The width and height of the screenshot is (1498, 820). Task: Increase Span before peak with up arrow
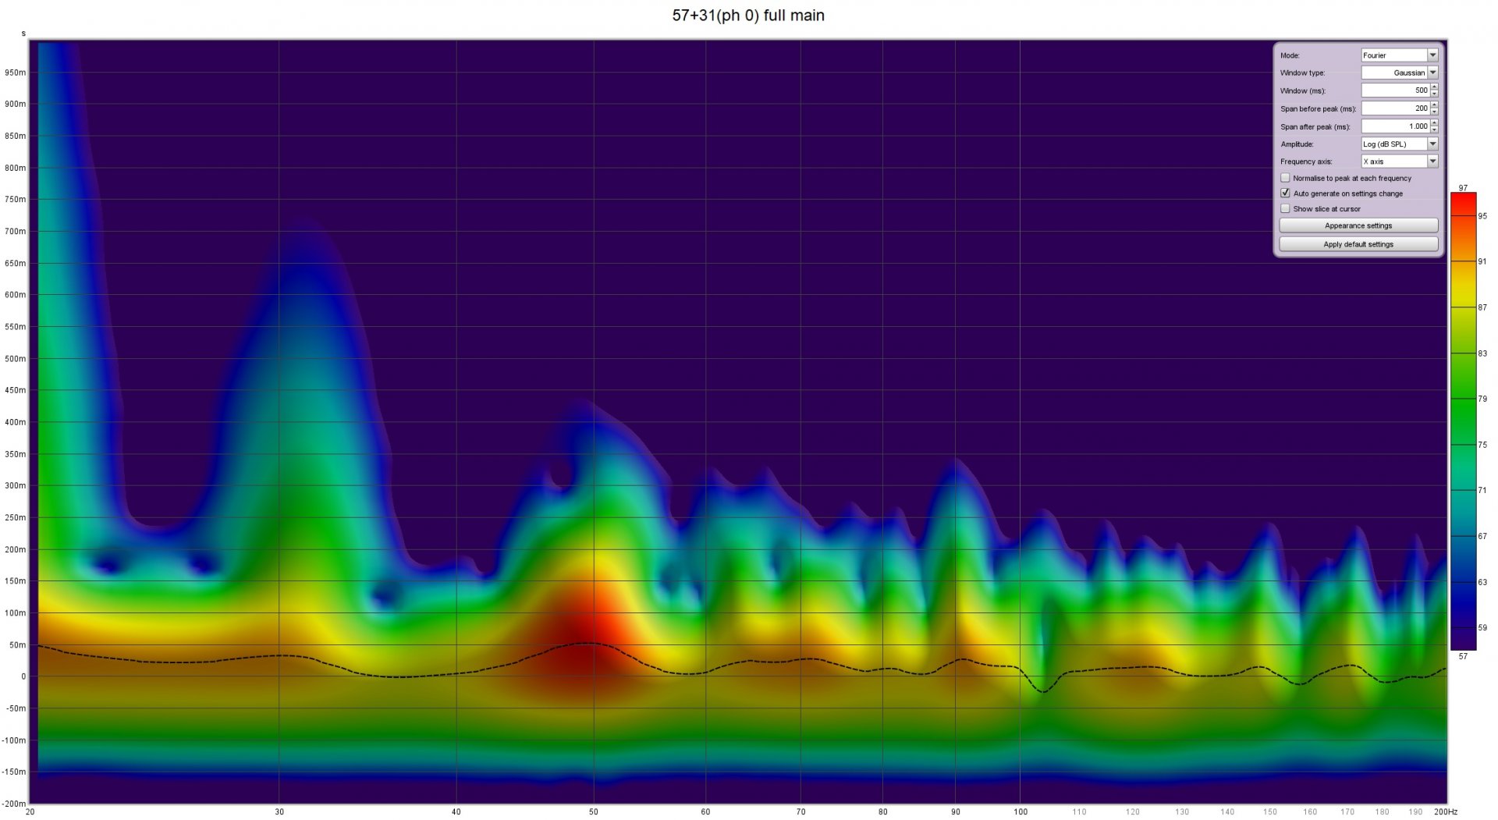point(1434,105)
